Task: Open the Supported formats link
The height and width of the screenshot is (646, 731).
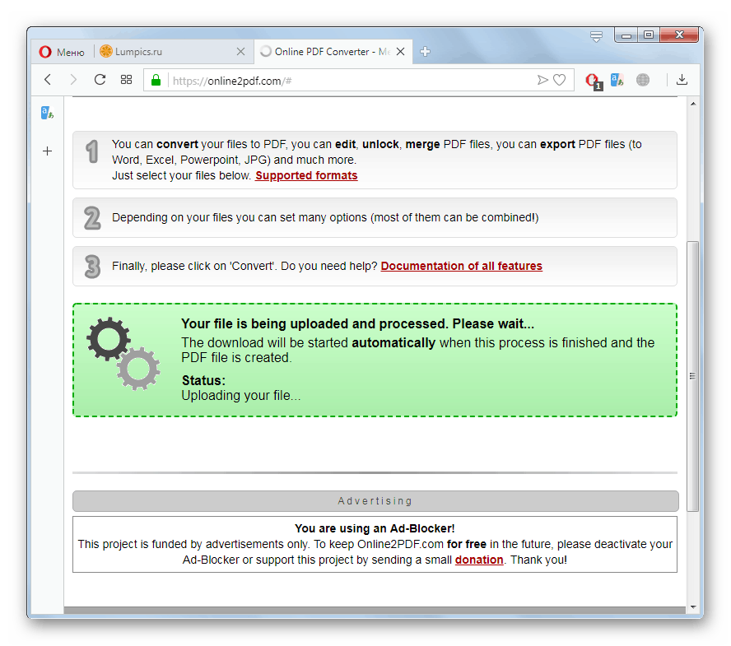Action: (306, 176)
